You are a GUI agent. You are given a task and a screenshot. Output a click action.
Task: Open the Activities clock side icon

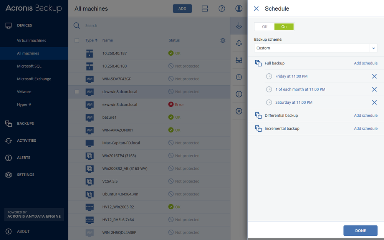[x=239, y=77]
